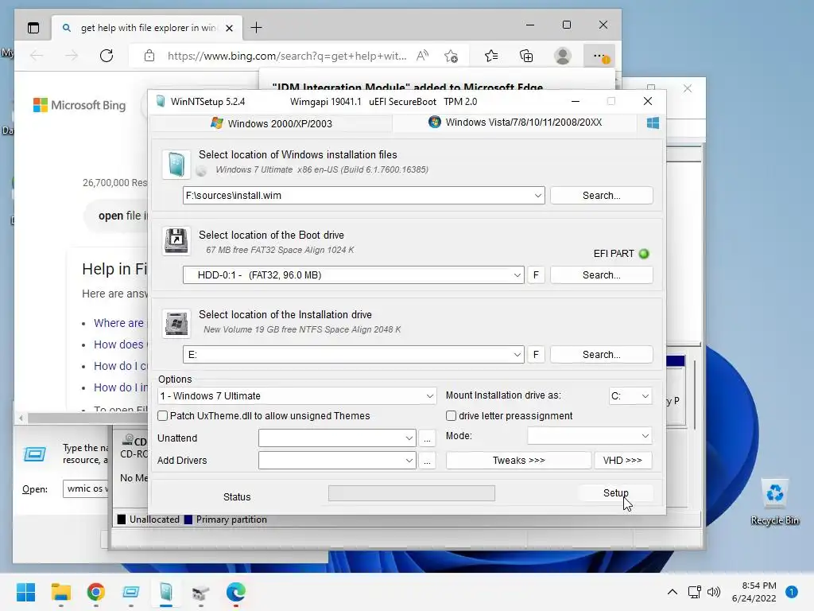Screen dimensions: 814x611
Task: Open the 'How does' Bing help link
Action: pyautogui.click(x=119, y=344)
